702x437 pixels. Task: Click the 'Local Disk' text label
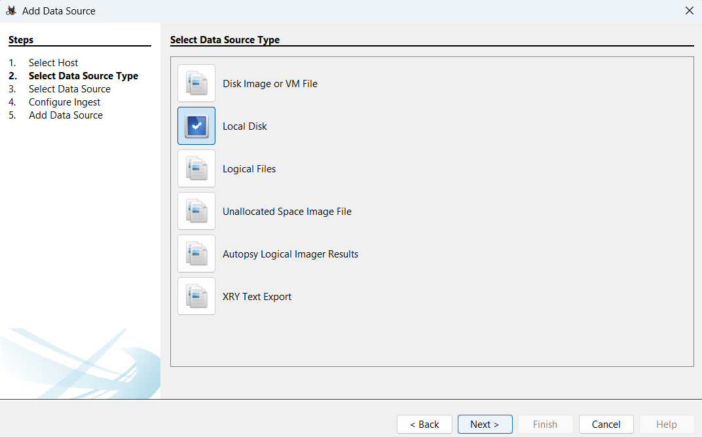click(245, 126)
